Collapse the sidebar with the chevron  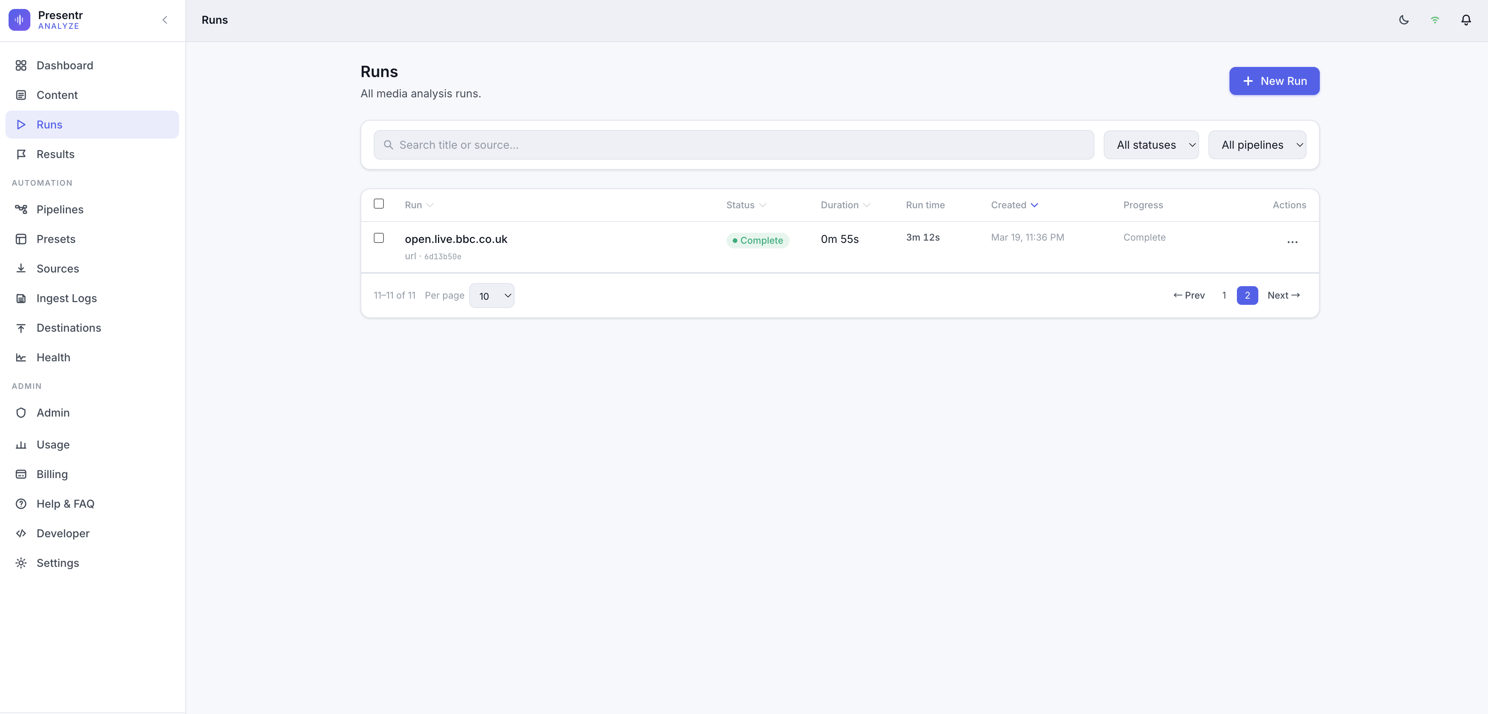pos(165,19)
